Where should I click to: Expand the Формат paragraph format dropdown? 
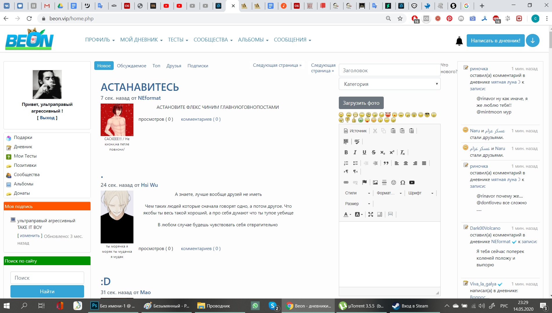click(389, 193)
